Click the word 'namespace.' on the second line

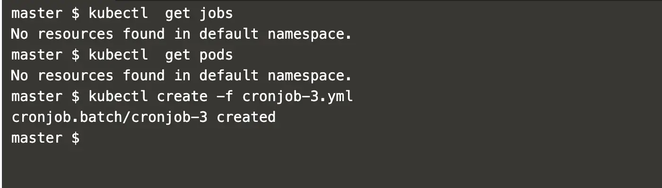point(310,34)
